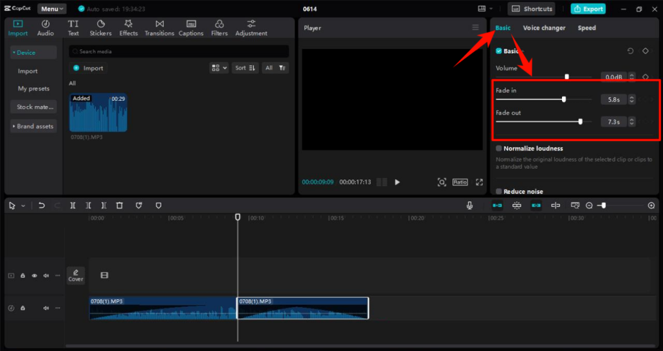This screenshot has height=351, width=663.
Task: Add keyframe for Volume
Action: [646, 77]
